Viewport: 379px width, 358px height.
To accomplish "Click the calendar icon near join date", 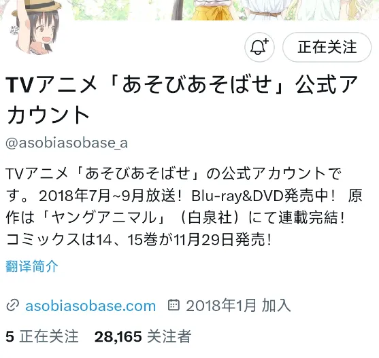I will (174, 305).
